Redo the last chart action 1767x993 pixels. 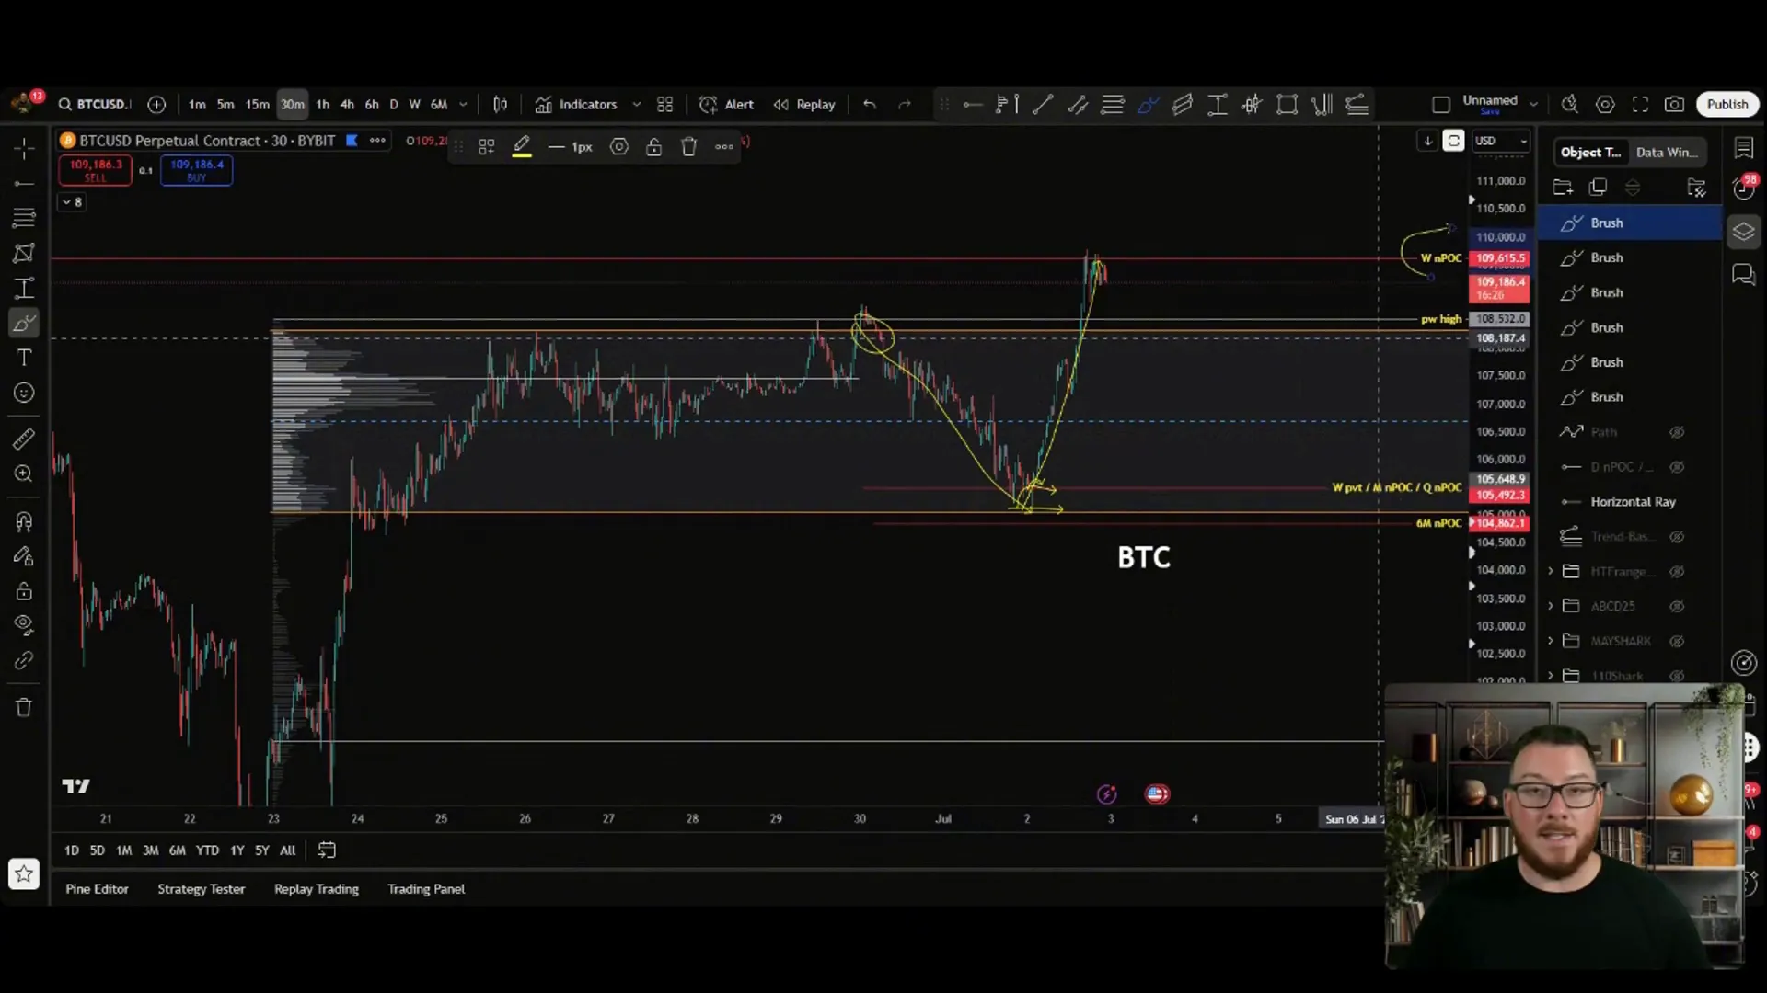[x=905, y=105]
